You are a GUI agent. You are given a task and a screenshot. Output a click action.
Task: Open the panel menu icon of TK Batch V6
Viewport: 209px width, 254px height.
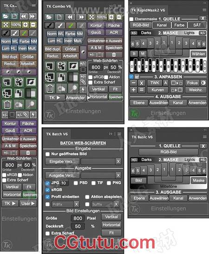(119, 134)
